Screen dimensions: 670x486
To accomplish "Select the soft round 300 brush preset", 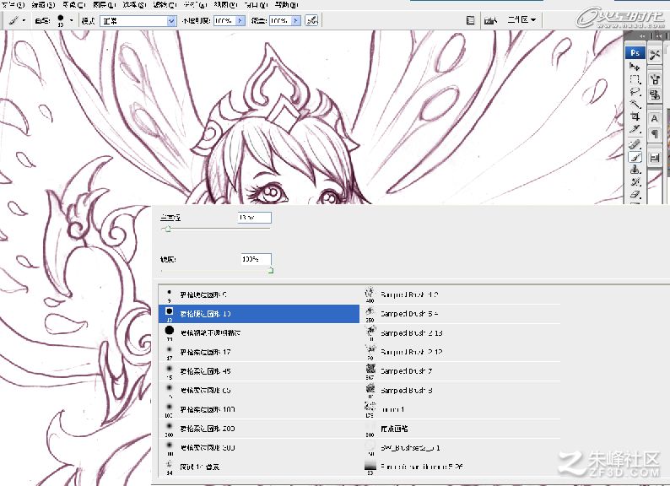I will point(259,448).
